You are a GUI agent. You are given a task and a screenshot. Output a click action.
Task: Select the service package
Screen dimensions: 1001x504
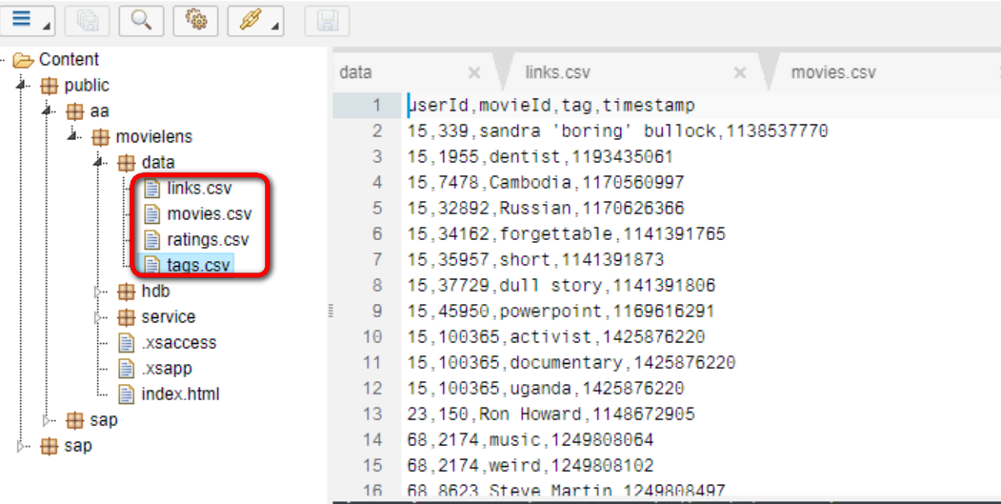pyautogui.click(x=168, y=317)
